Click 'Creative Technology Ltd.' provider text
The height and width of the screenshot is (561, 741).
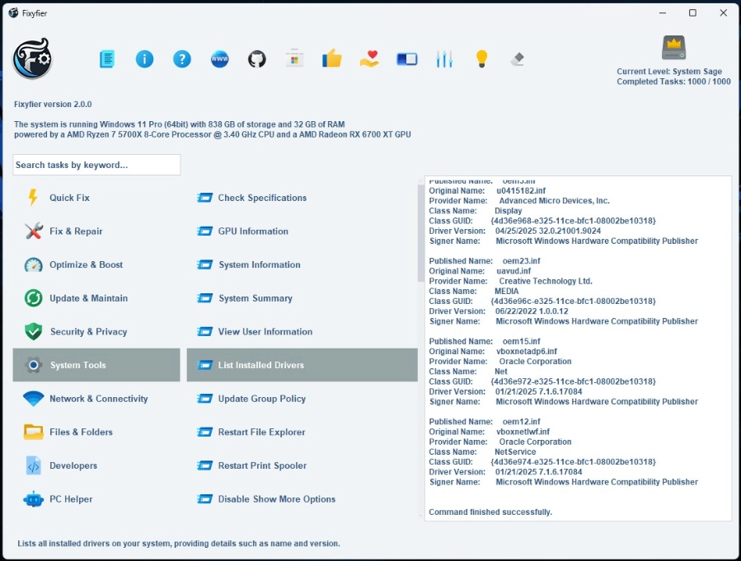pyautogui.click(x=546, y=281)
